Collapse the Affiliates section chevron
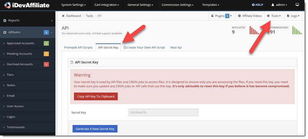The height and width of the screenshot is (139, 308). [52, 32]
